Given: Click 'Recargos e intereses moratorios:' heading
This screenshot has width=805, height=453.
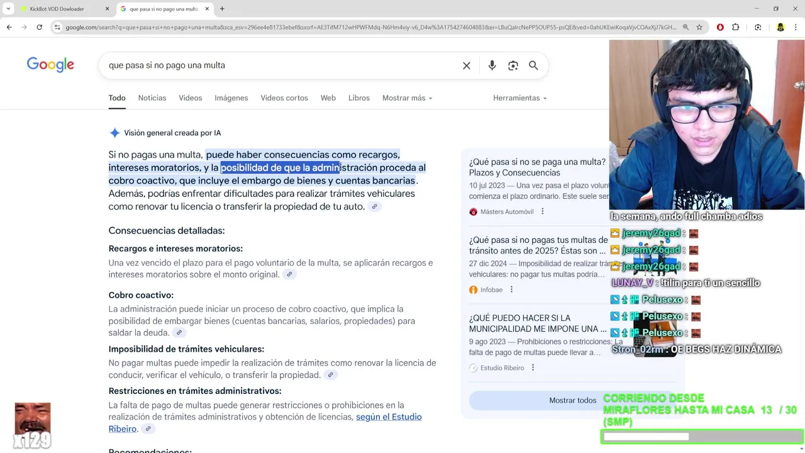Looking at the screenshot, I should 175,249.
